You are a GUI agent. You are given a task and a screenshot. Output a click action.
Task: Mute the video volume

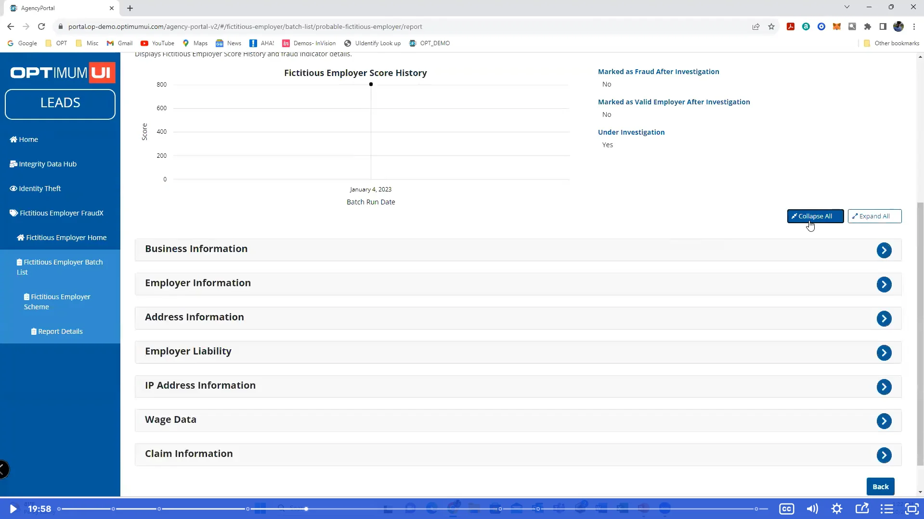[812, 508]
